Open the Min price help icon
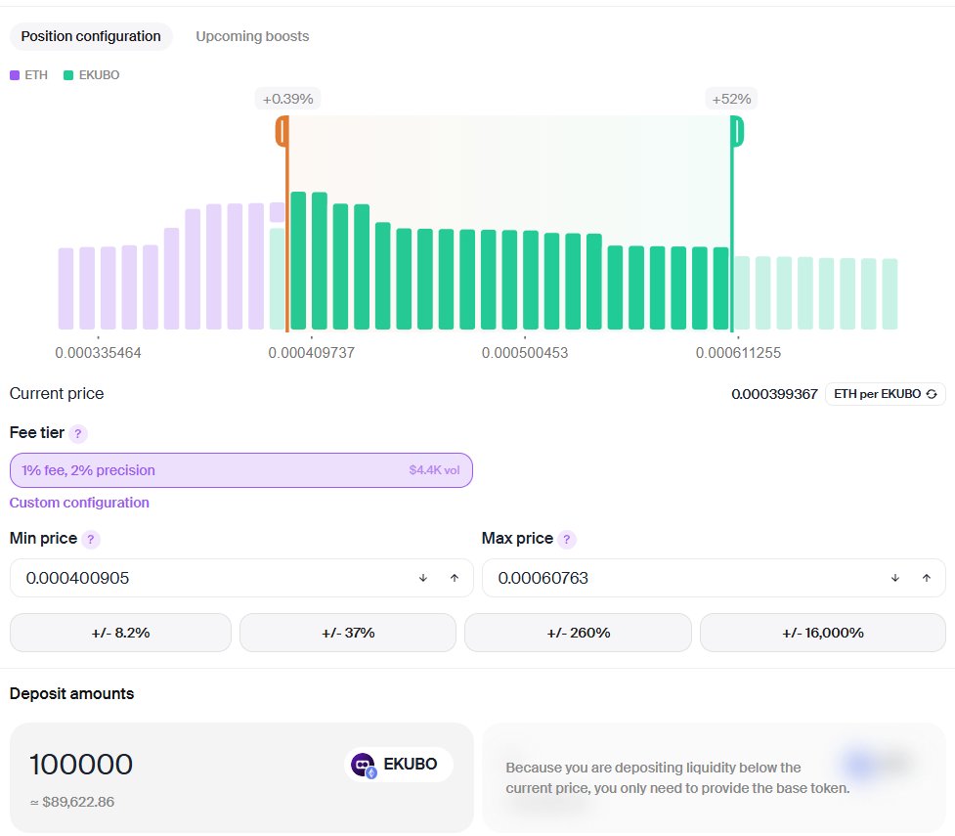Screen dimensions: 955x836 tap(90, 540)
